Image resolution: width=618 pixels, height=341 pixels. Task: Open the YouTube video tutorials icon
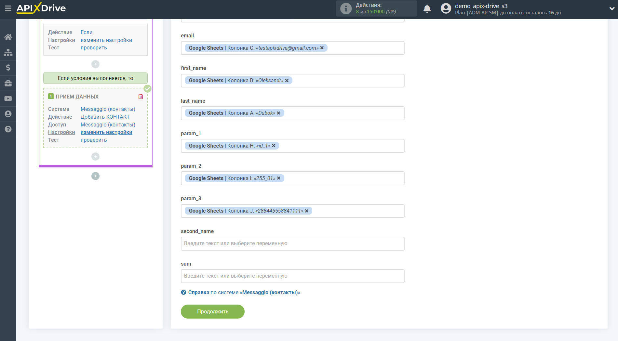[8, 98]
